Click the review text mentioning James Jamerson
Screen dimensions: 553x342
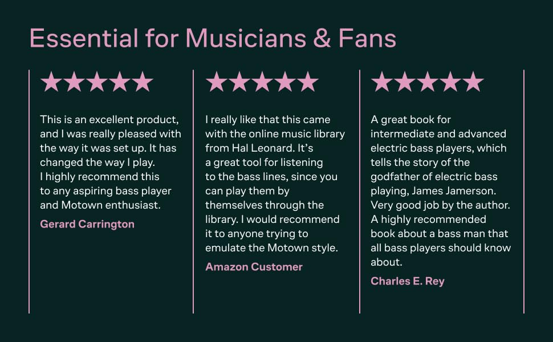click(441, 190)
